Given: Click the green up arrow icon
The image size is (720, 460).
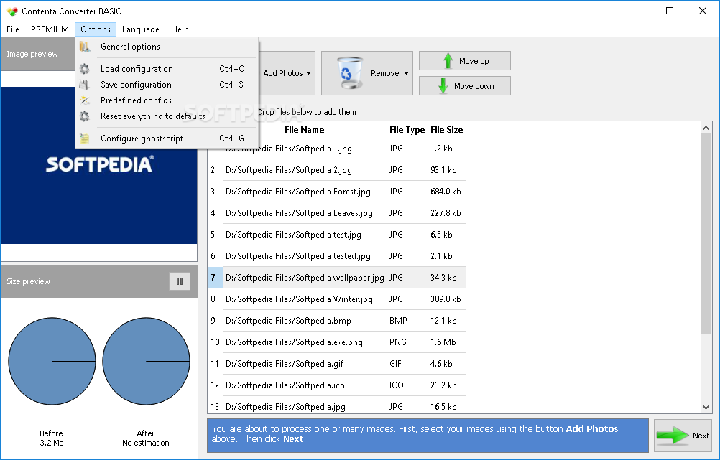Looking at the screenshot, I should click(448, 61).
